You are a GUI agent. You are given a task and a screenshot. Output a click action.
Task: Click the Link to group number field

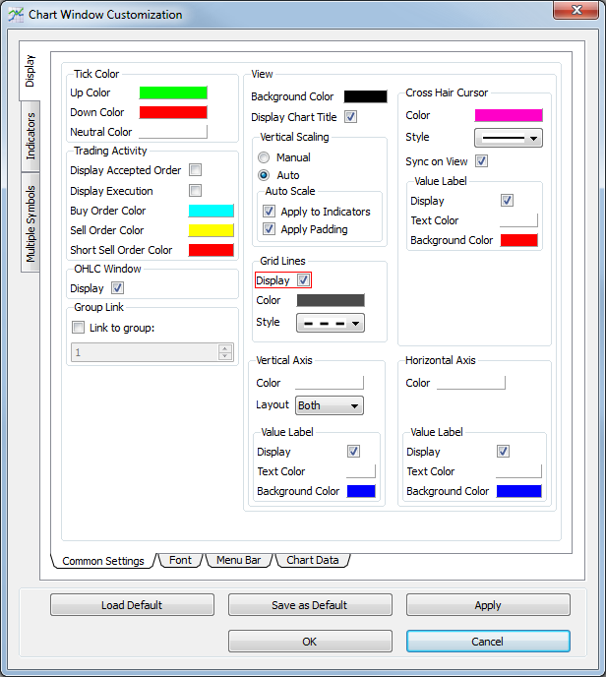tap(145, 352)
